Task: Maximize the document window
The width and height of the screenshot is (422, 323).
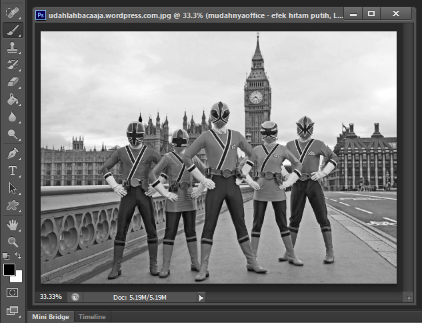Action: click(371, 13)
